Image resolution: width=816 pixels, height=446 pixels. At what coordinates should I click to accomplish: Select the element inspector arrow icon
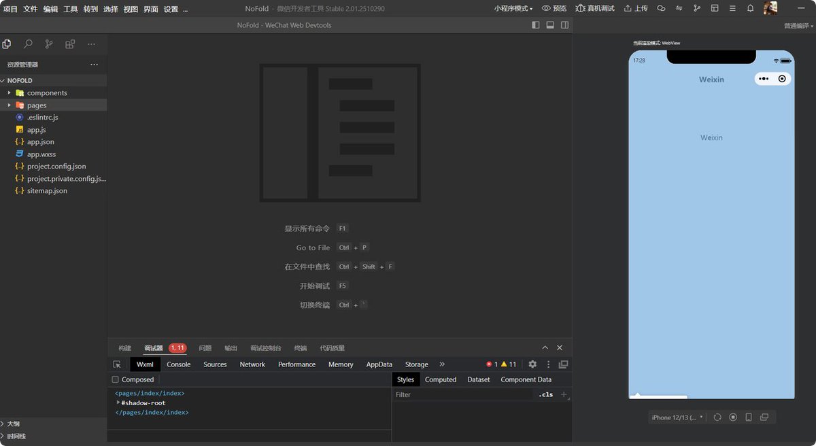[117, 364]
